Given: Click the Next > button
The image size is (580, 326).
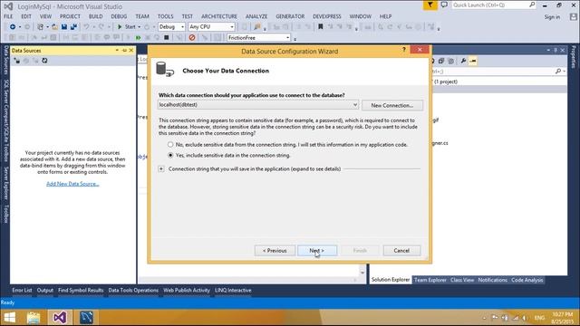Looking at the screenshot, I should [317, 251].
